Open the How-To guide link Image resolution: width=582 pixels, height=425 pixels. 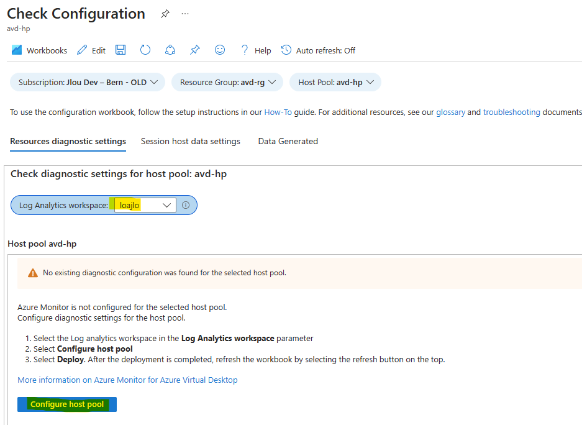278,112
